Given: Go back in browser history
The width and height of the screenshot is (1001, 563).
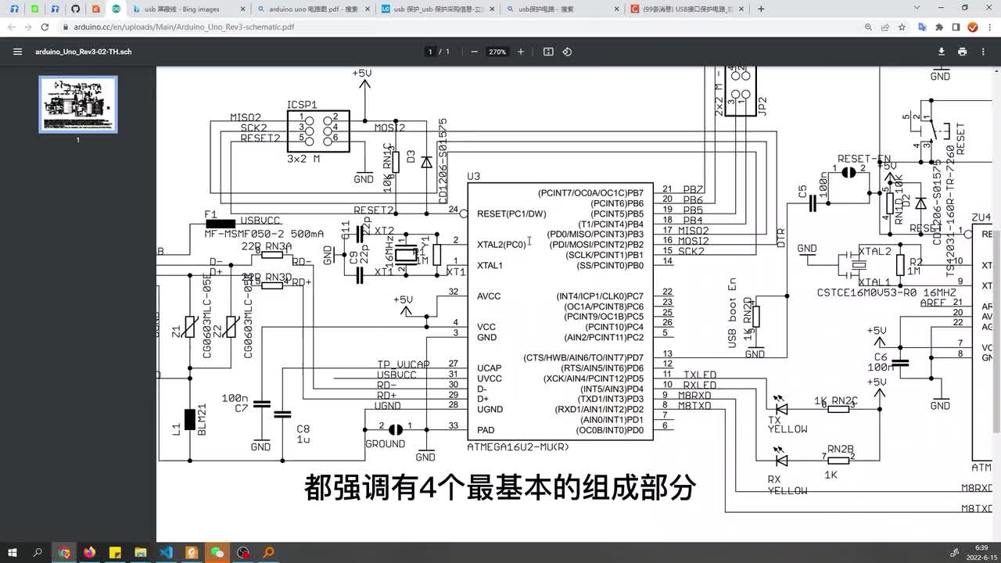Looking at the screenshot, I should (12, 27).
